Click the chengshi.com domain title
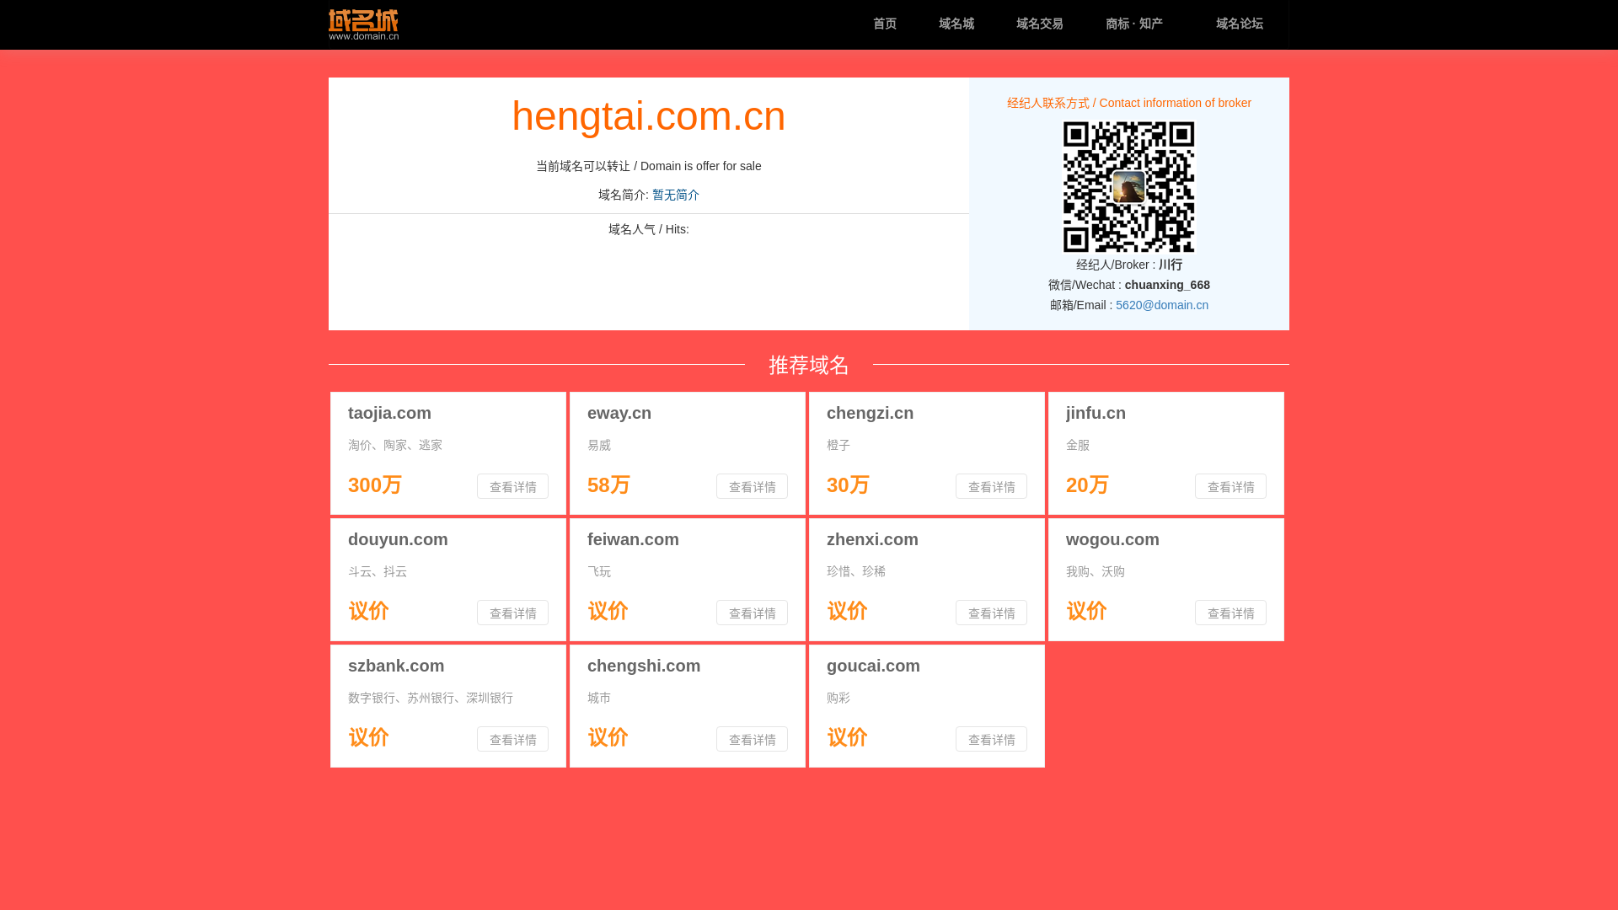This screenshot has width=1618, height=910. 644,666
